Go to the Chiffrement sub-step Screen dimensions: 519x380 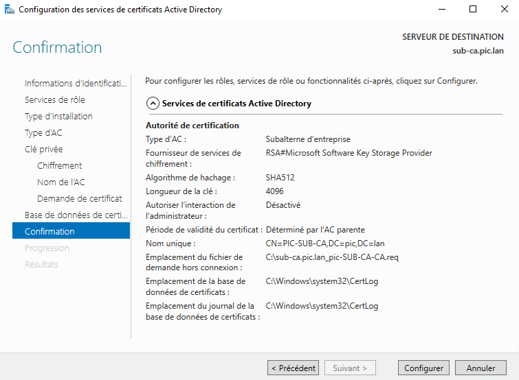click(60, 166)
